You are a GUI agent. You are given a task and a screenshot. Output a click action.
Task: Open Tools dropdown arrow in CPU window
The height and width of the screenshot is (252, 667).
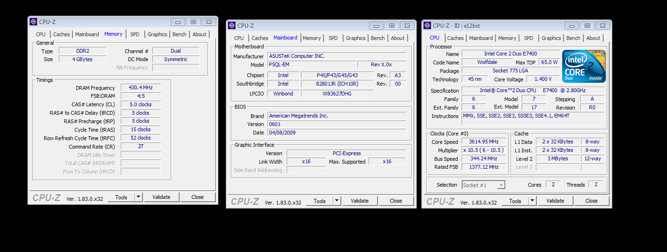point(533,201)
